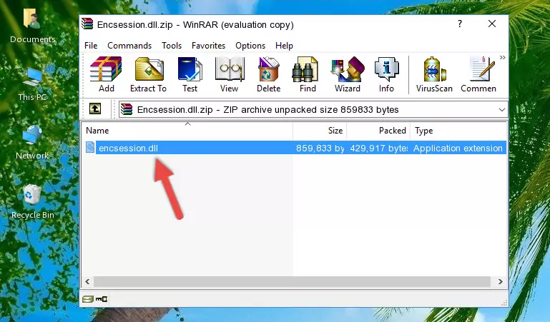This screenshot has height=322, width=550.
Task: Expand the hidden toolbar overflow chevron
Action: (503, 57)
